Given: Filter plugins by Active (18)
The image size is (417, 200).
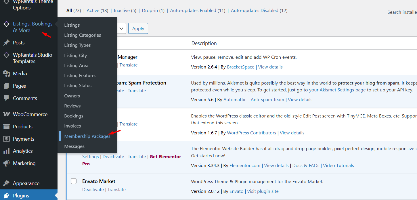Looking at the screenshot, I should click(x=97, y=11).
